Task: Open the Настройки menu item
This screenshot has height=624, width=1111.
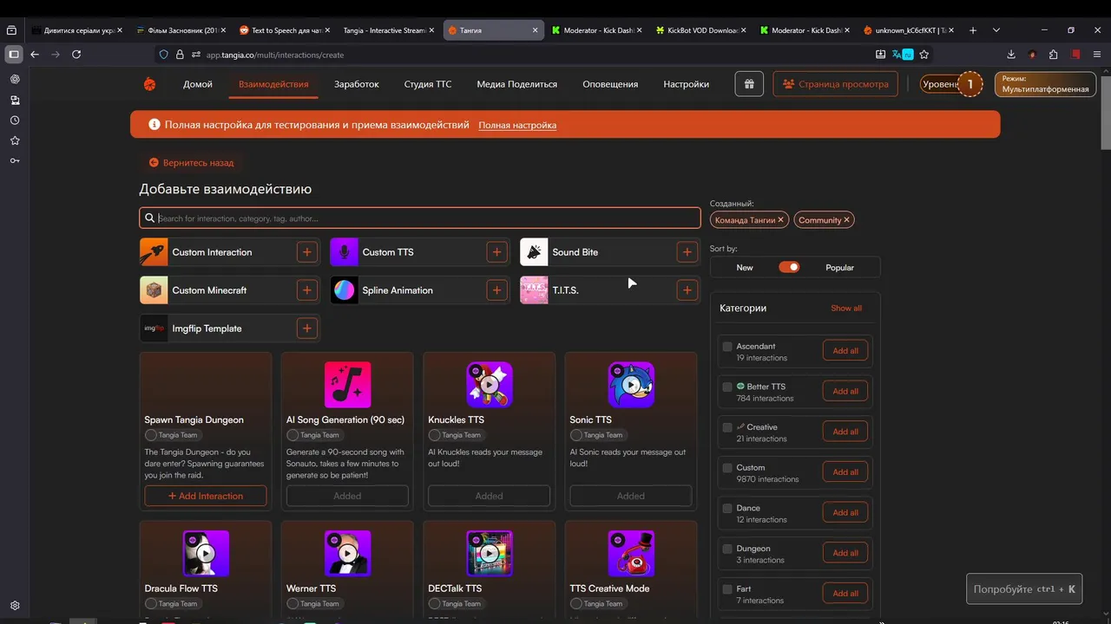Action: click(687, 84)
